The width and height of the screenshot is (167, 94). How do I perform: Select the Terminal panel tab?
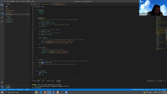pyautogui.click(x=59, y=81)
